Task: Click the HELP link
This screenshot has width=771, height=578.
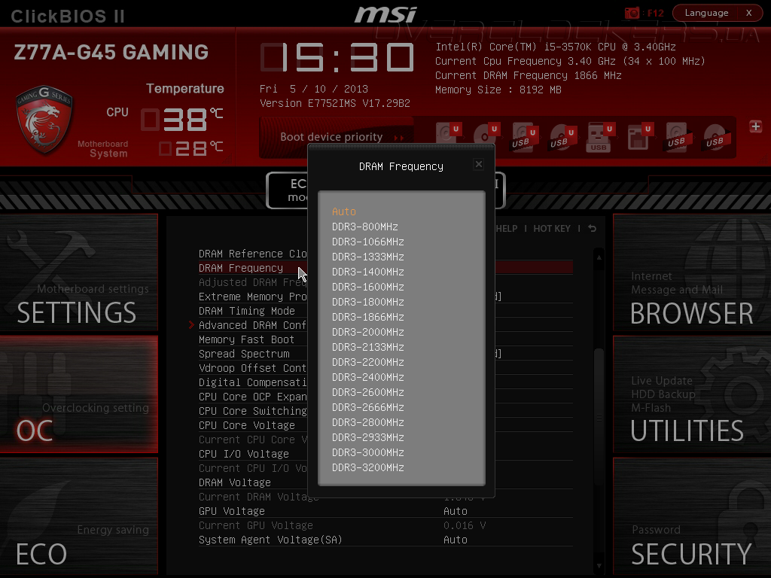Action: point(507,229)
